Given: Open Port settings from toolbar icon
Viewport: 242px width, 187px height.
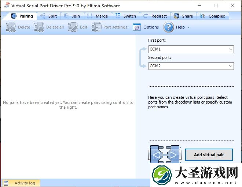Looking at the screenshot, I should (96, 27).
